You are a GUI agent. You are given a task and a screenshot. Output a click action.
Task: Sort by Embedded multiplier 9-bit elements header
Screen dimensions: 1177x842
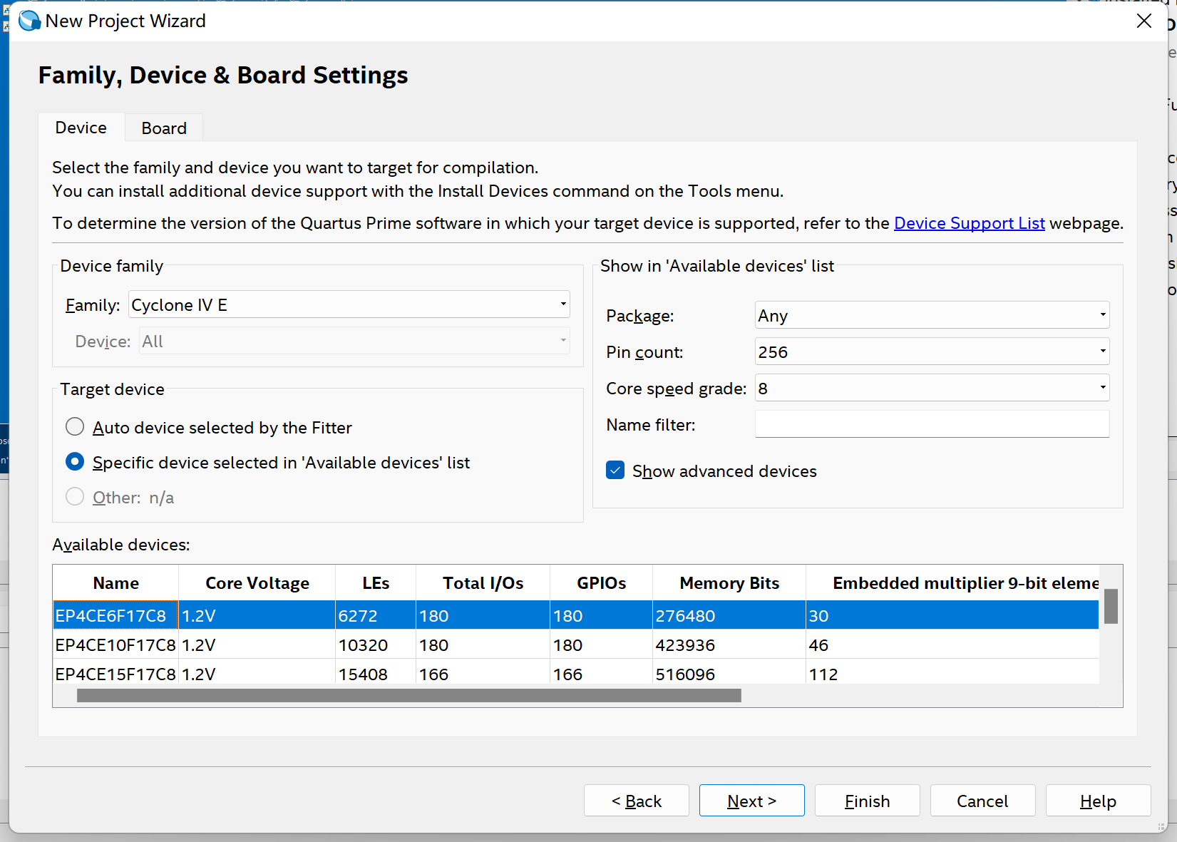(x=952, y=583)
